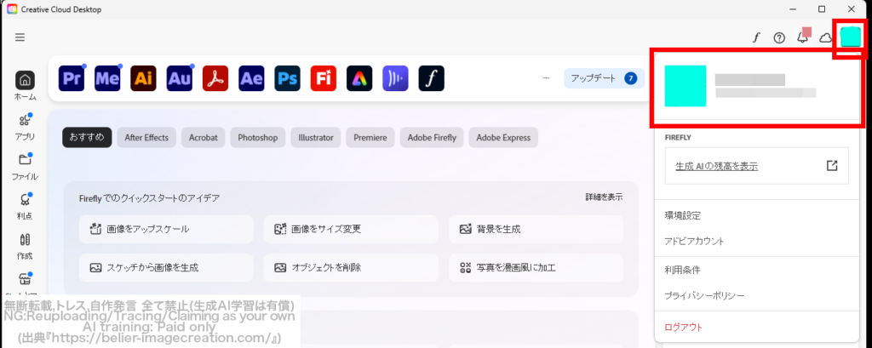Click the large profile picture in menu

coord(686,86)
